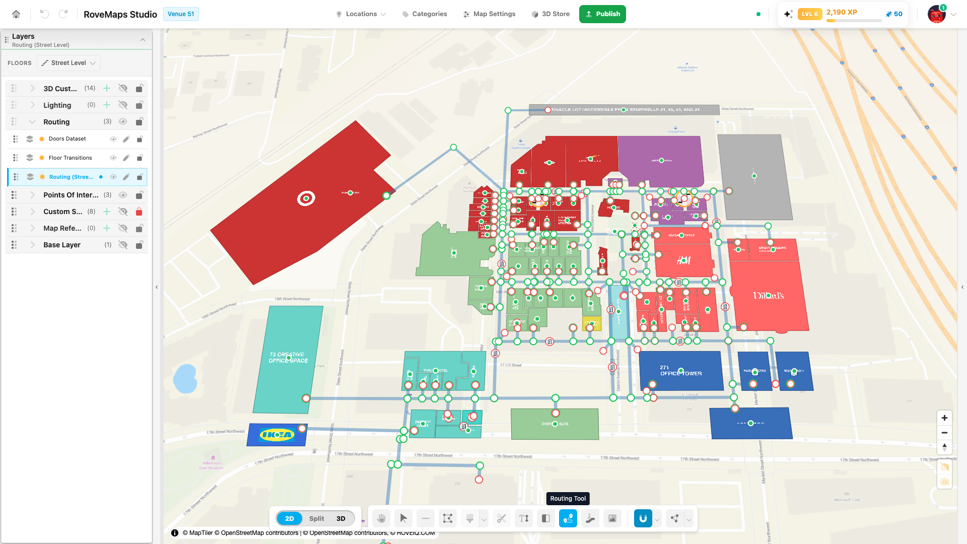Click the XP progress bar

pyautogui.click(x=854, y=21)
